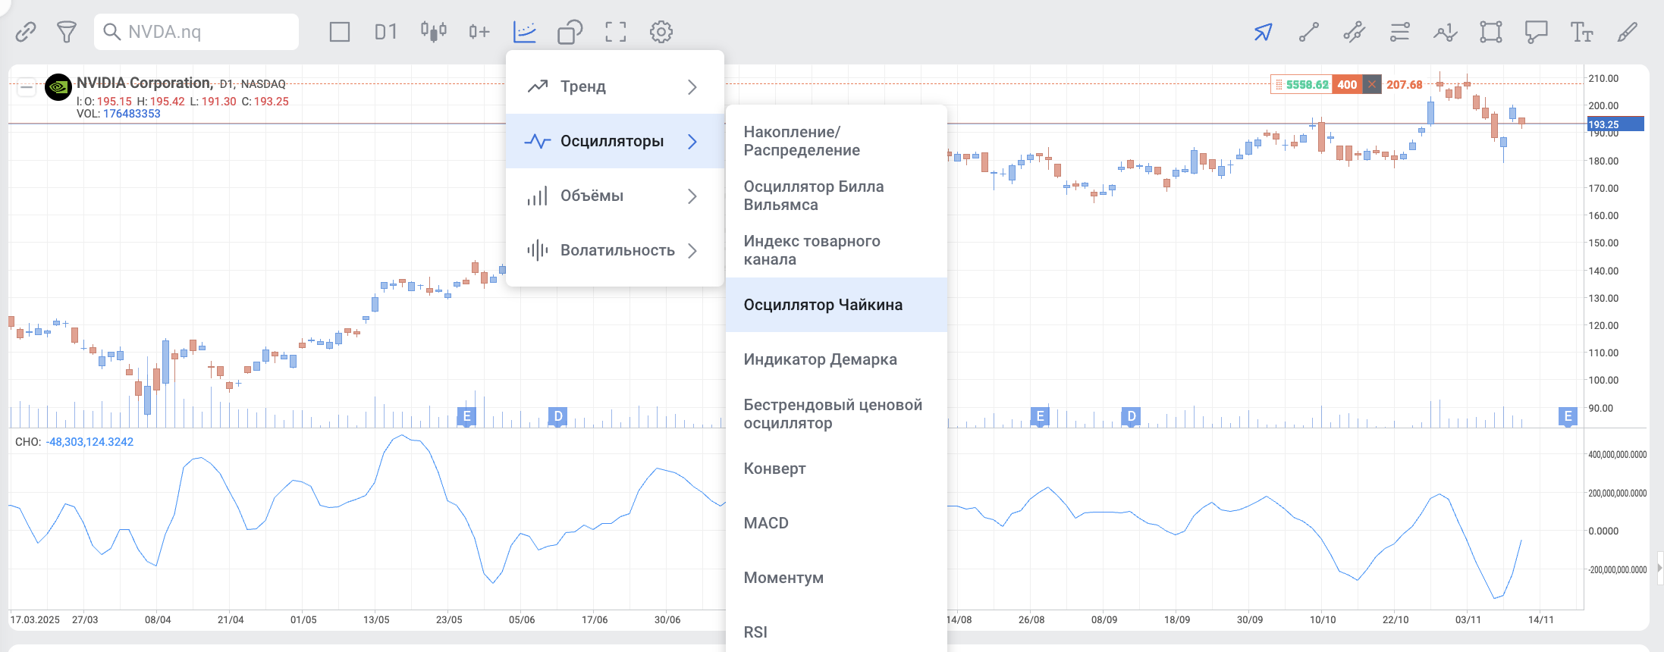This screenshot has width=1664, height=652.
Task: Expand chevron next to Объёмы
Action: (x=692, y=196)
